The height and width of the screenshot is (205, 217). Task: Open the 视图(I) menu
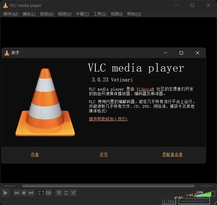(x=117, y=14)
